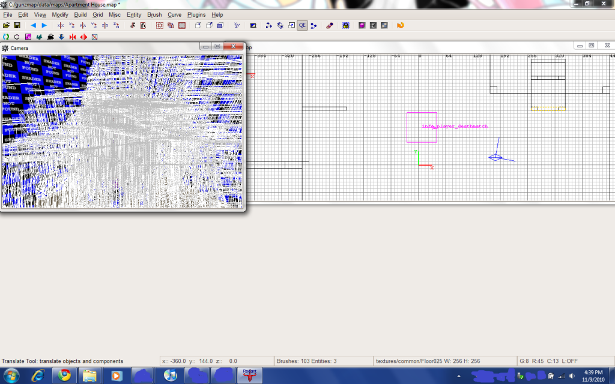Image resolution: width=615 pixels, height=384 pixels.
Task: Click the Windows Start button
Action: pyautogui.click(x=13, y=376)
